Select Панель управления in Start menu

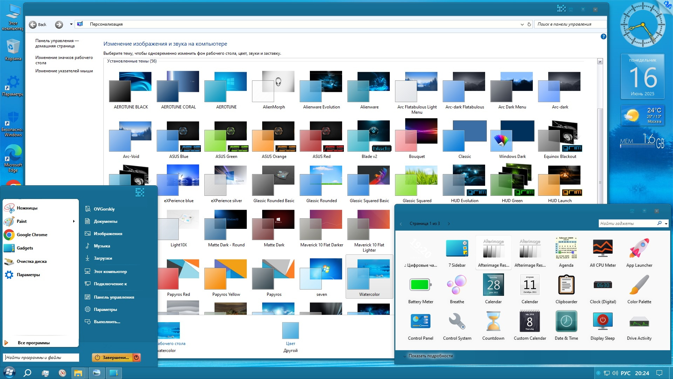click(114, 297)
